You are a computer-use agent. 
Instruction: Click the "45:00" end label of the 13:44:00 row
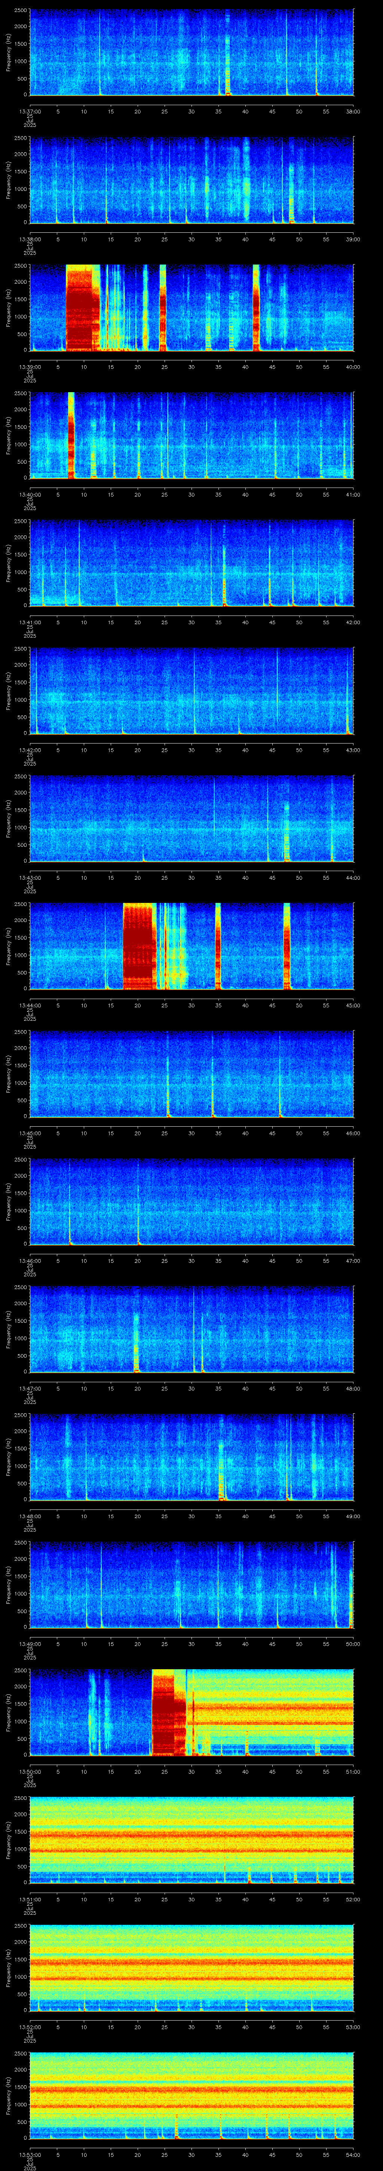coord(353,1005)
